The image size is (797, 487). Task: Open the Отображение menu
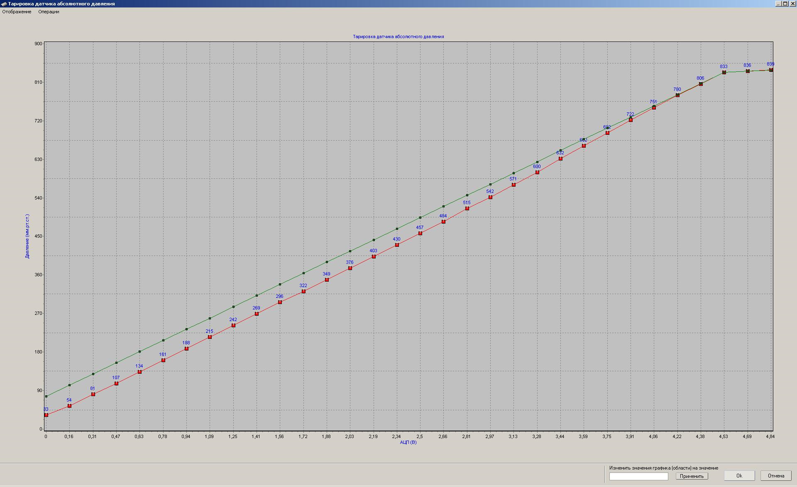pyautogui.click(x=17, y=12)
